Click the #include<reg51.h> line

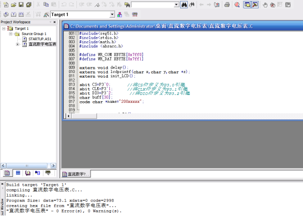99,33
